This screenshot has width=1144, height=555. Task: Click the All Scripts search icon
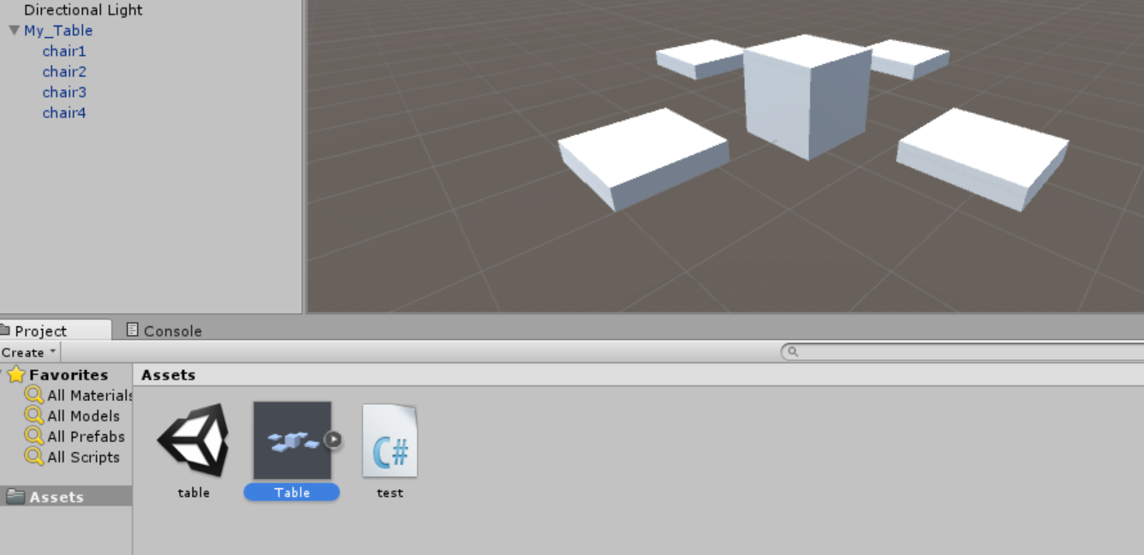(x=34, y=457)
